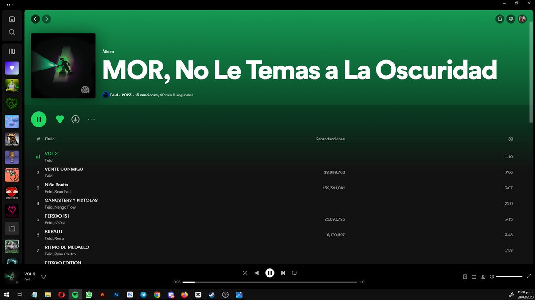Viewport: 535px width, 300px height.
Task: Select the track FERXXO 151
Action: pyautogui.click(x=57, y=216)
